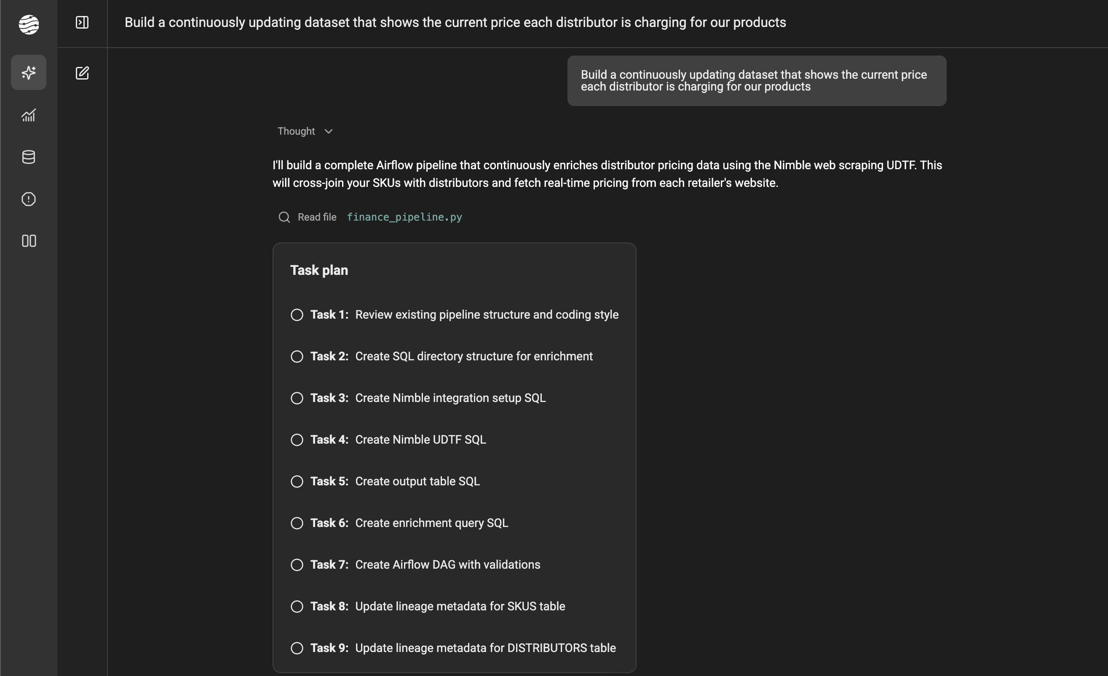Click the user prompt message bubble

click(x=756, y=81)
